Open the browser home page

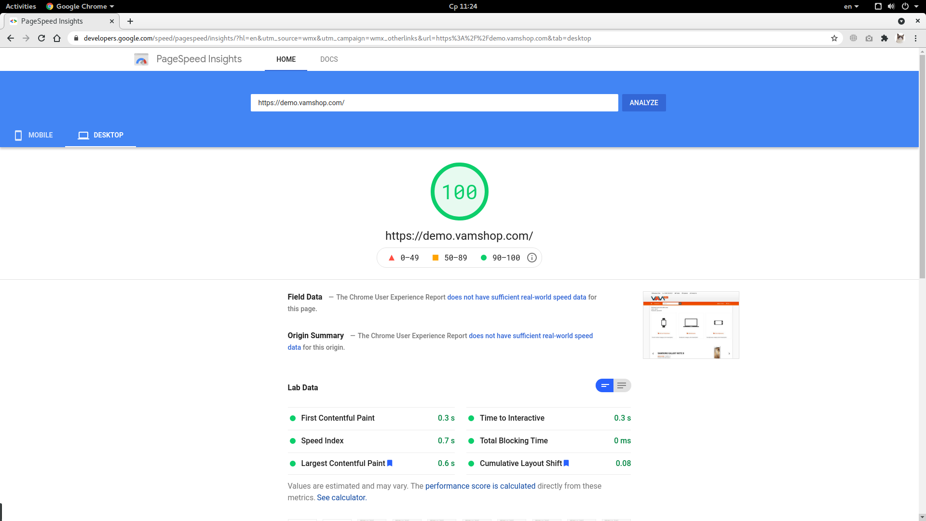click(x=57, y=38)
